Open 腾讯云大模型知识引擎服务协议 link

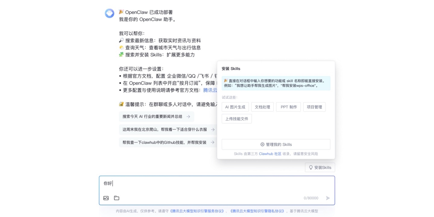click(x=197, y=211)
